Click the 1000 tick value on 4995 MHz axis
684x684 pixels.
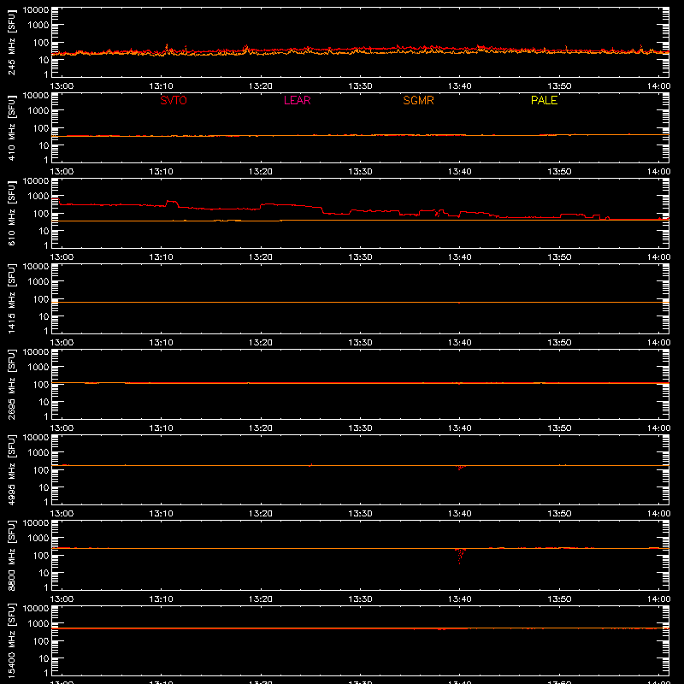(x=38, y=453)
